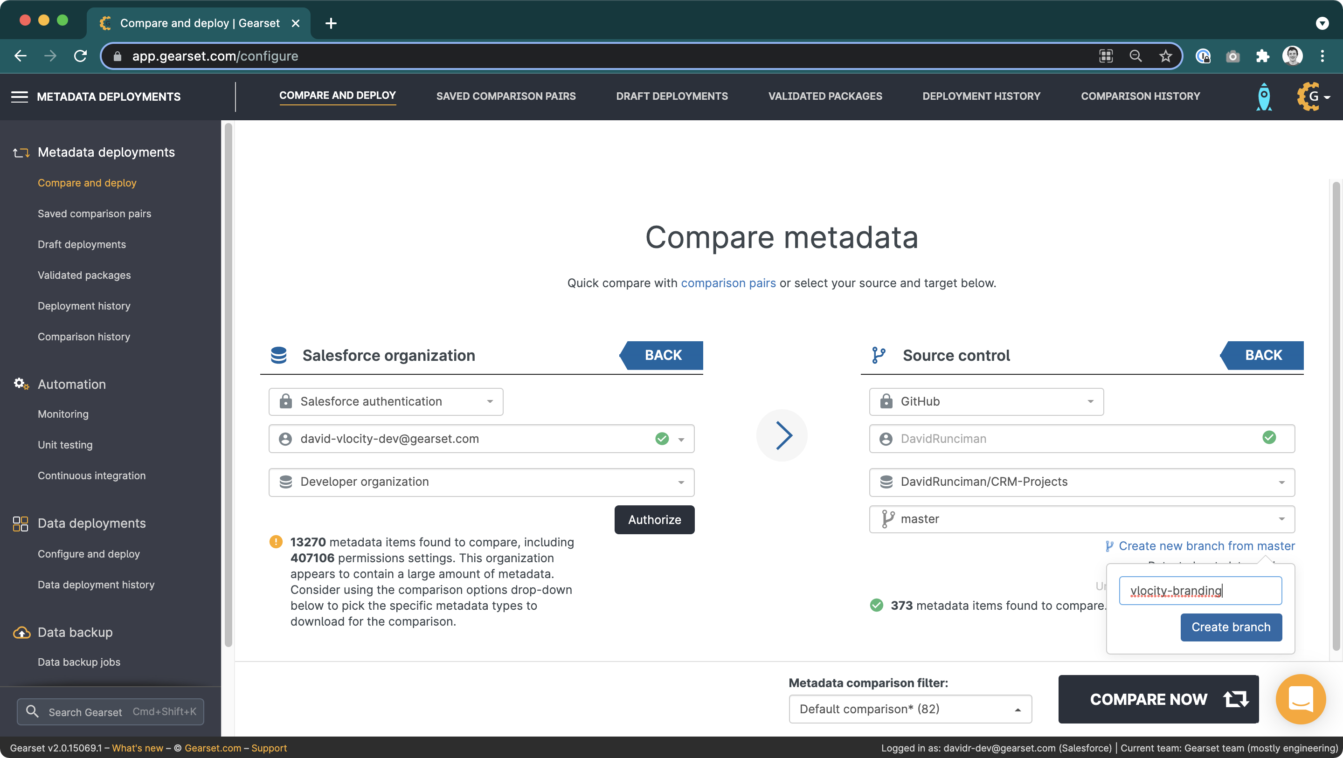Click the DavidRunciman username field
The image size is (1343, 758).
[1082, 439]
